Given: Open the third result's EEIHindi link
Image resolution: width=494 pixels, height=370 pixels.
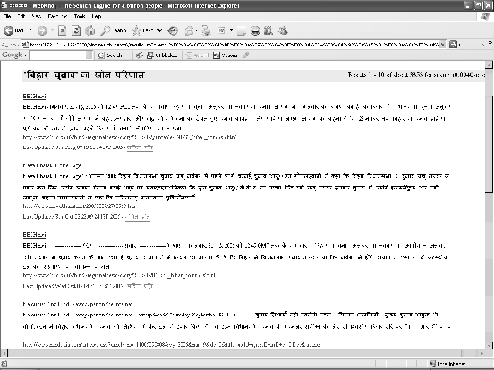Looking at the screenshot, I should pyautogui.click(x=34, y=235).
